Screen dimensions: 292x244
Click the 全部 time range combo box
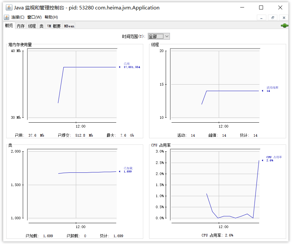159,36
